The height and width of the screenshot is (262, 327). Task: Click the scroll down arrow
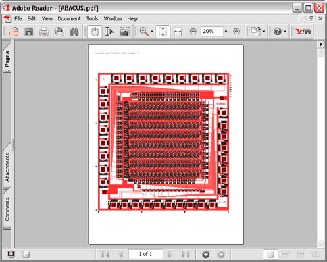[321, 244]
